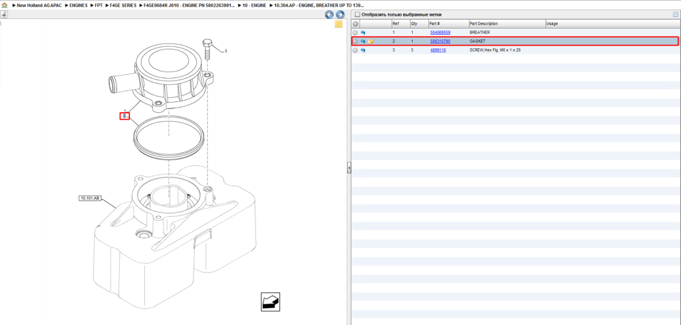This screenshot has width=681, height=325.
Task: Navigate to FPT breadcrumb level
Action: click(x=99, y=5)
